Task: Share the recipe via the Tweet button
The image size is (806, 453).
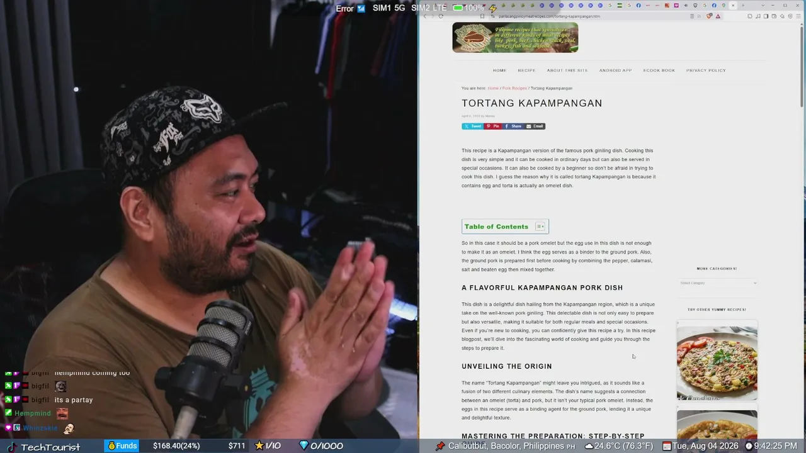Action: tap(472, 126)
